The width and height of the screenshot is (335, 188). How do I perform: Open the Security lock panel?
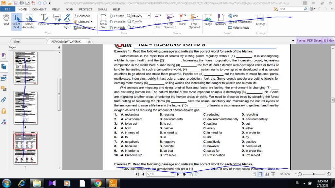[4, 111]
